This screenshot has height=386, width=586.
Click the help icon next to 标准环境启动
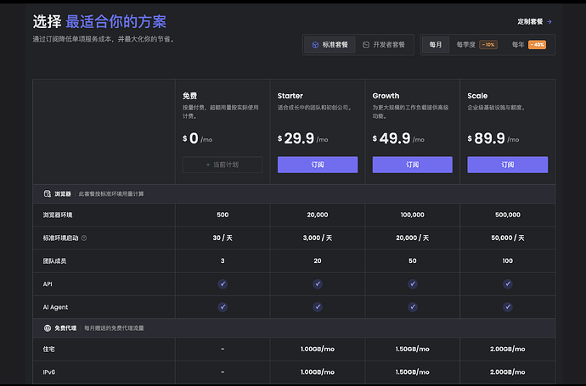coord(84,238)
